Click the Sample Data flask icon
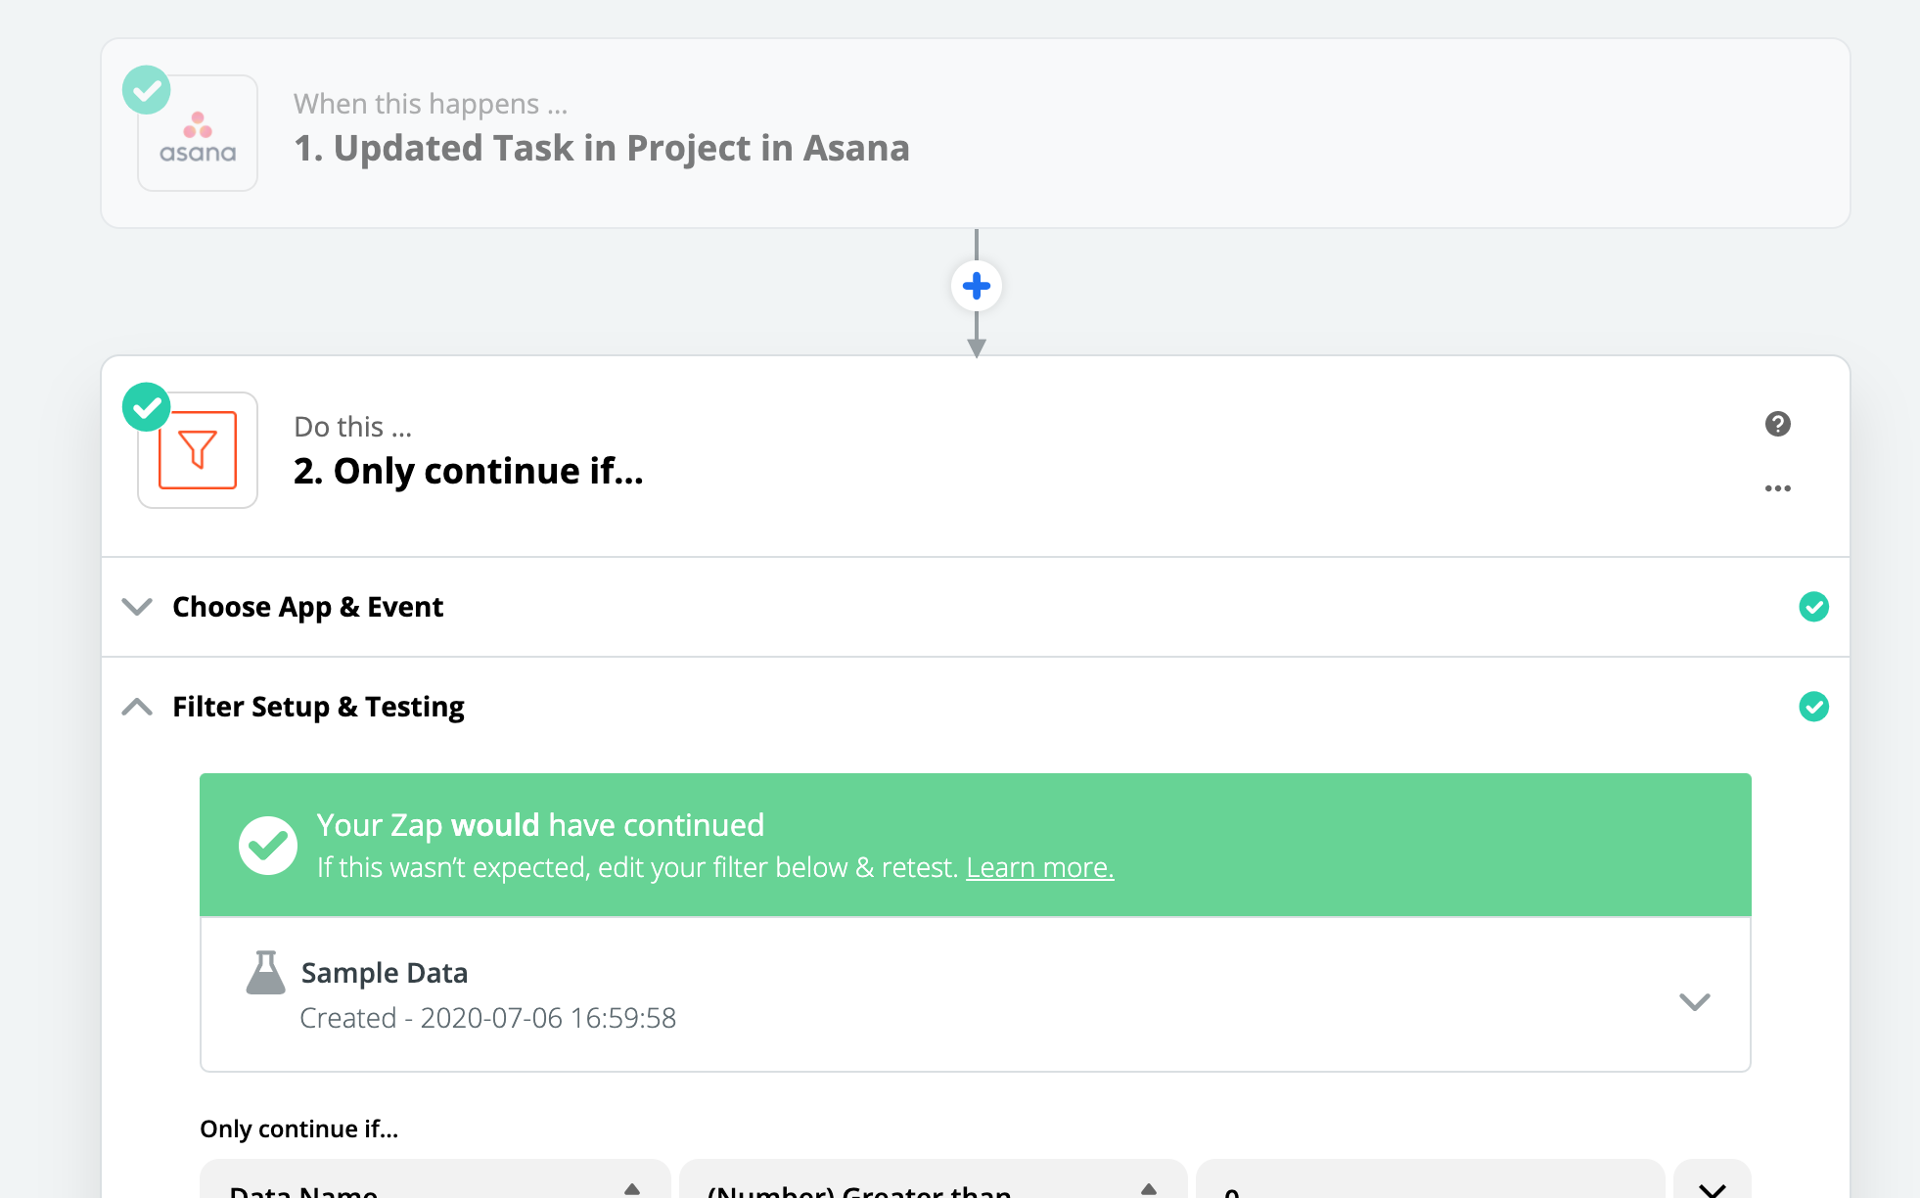The height and width of the screenshot is (1198, 1920). (x=265, y=973)
